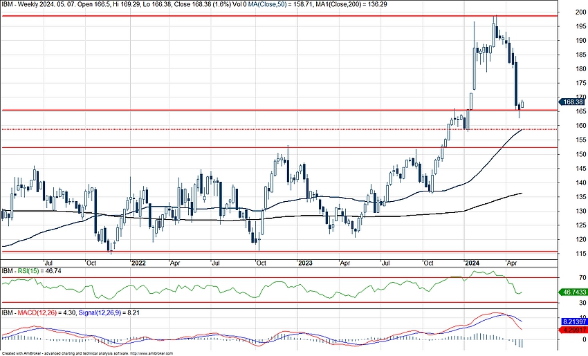Click the 200 price axis label
The image size is (588, 356).
[x=580, y=12]
